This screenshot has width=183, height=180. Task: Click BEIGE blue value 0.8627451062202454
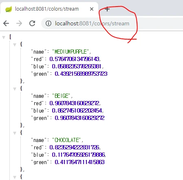point(77,110)
